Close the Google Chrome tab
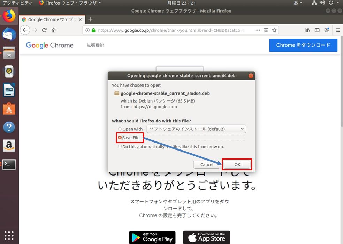This screenshot has width=343, height=244. click(80, 19)
